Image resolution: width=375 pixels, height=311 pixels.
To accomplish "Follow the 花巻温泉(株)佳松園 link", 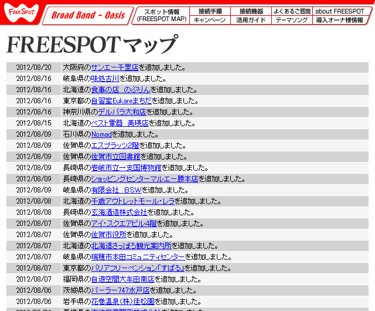I will (x=123, y=301).
